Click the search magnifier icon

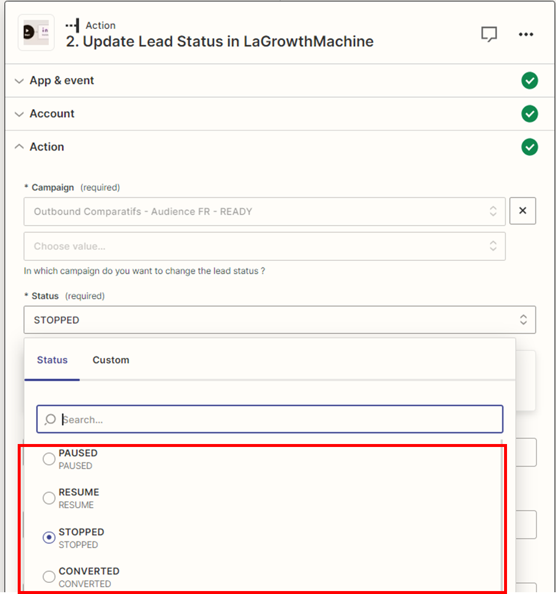50,419
